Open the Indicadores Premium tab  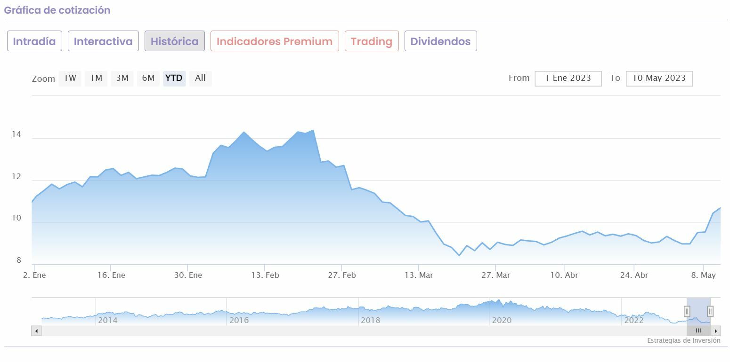point(275,41)
